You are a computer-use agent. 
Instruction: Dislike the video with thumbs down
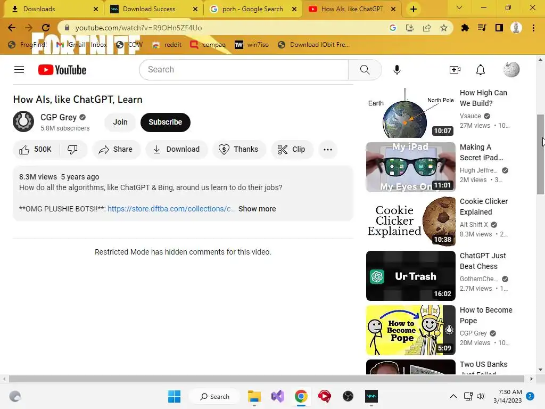point(72,150)
